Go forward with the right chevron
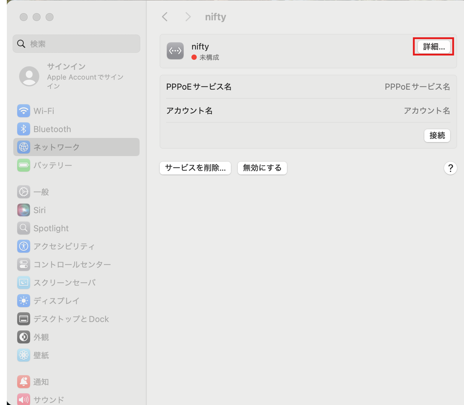Image resolution: width=464 pixels, height=405 pixels. click(188, 17)
